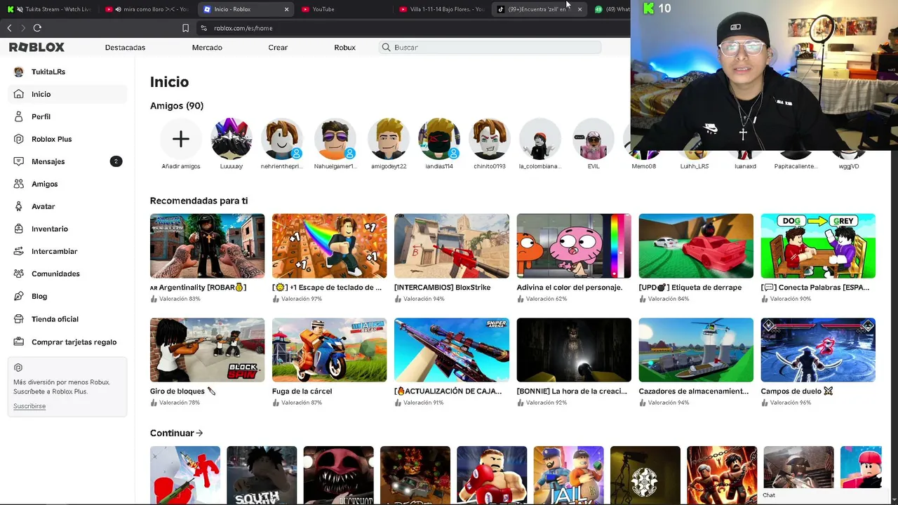The width and height of the screenshot is (898, 505).
Task: Open the Cazadores de almacenamient... thumbnail
Action: [x=696, y=350]
